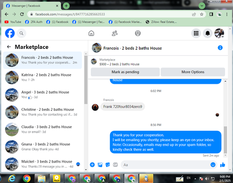
Task: Click Francois's avatar beside his message
Action: 95,107
